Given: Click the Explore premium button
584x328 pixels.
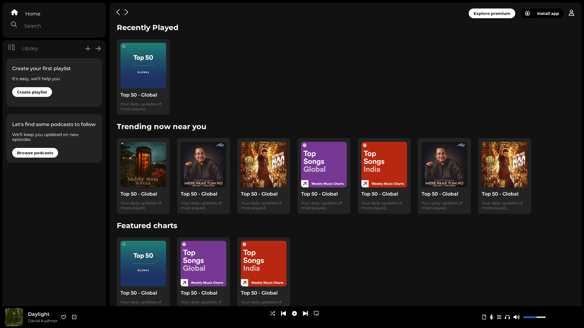Looking at the screenshot, I should tap(492, 13).
